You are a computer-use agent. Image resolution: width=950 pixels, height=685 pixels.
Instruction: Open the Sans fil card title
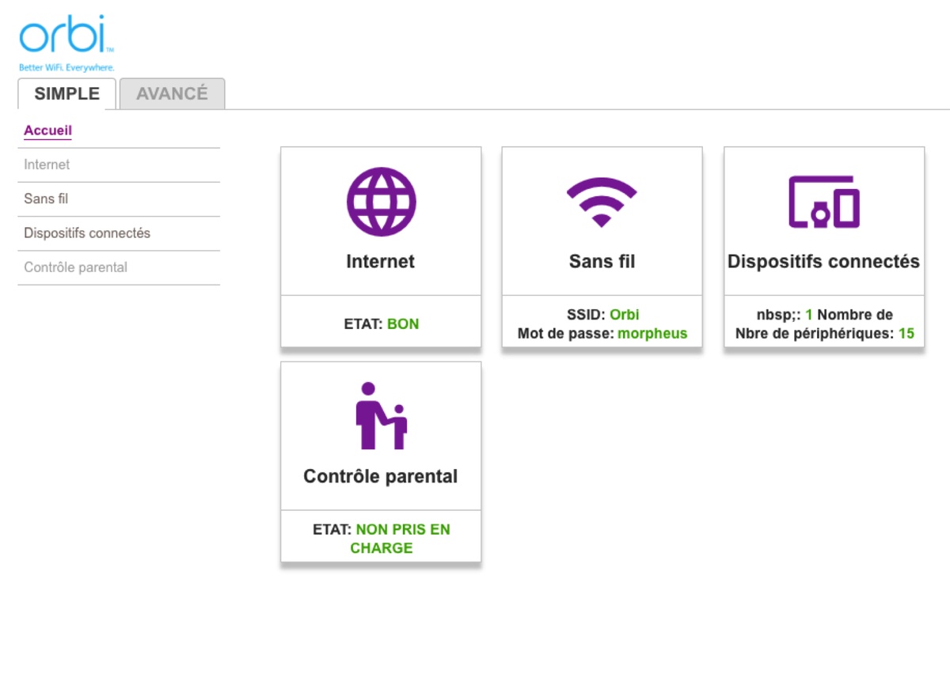[602, 261]
